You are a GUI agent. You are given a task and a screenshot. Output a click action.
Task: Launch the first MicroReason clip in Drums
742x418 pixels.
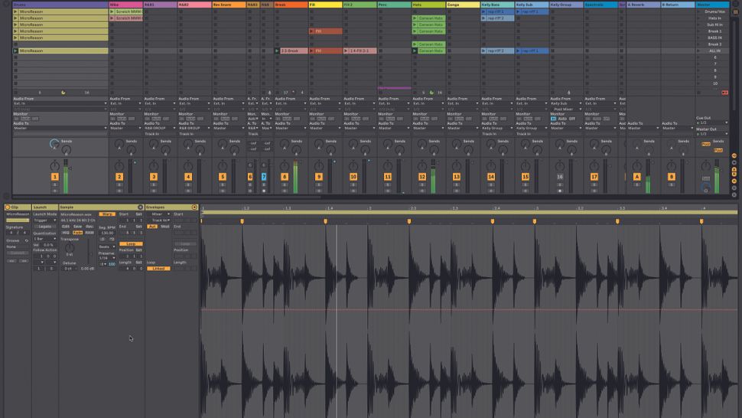coord(15,11)
